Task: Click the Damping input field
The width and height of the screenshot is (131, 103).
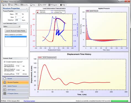Action: coord(18,20)
